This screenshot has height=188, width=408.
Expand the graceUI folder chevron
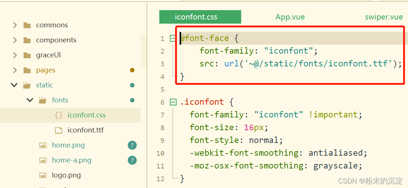pyautogui.click(x=15, y=56)
